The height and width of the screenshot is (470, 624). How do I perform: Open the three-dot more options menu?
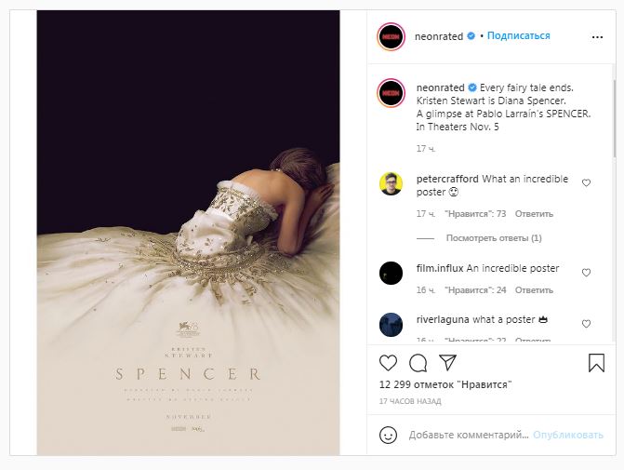(597, 36)
